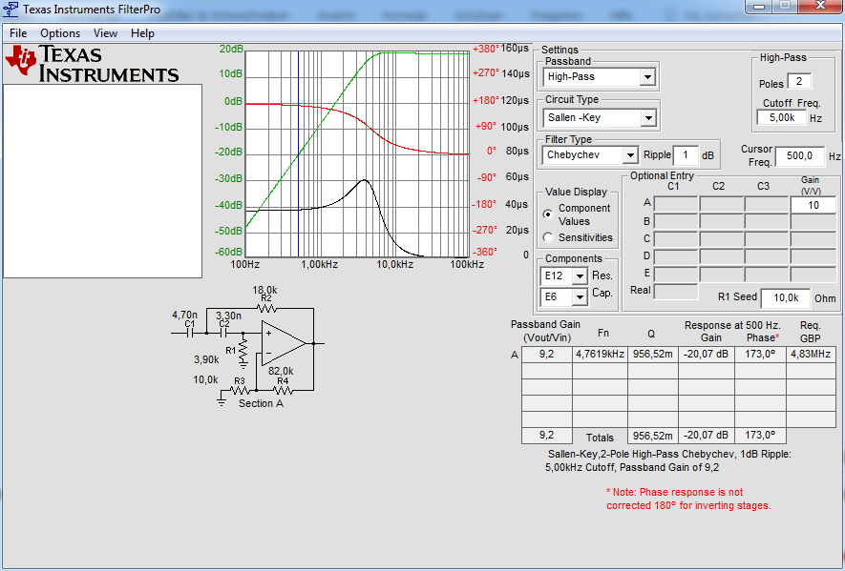Open the File menu

pos(18,33)
